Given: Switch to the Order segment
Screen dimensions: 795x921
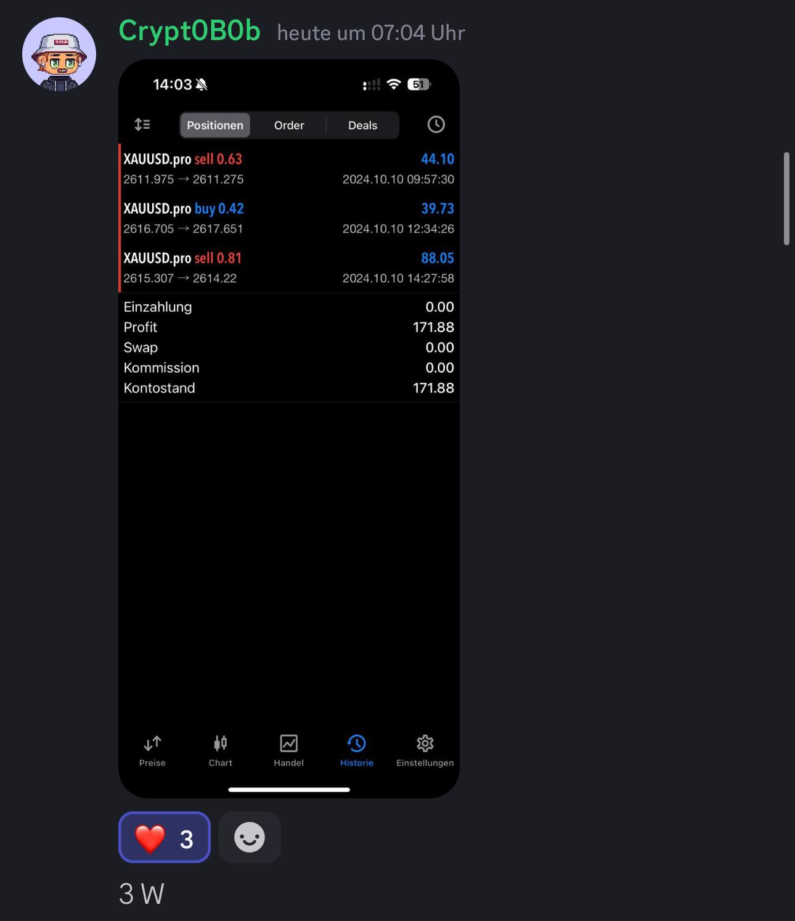Looking at the screenshot, I should click(x=289, y=125).
